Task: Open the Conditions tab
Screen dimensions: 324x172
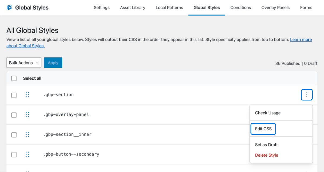Action: 241,8
